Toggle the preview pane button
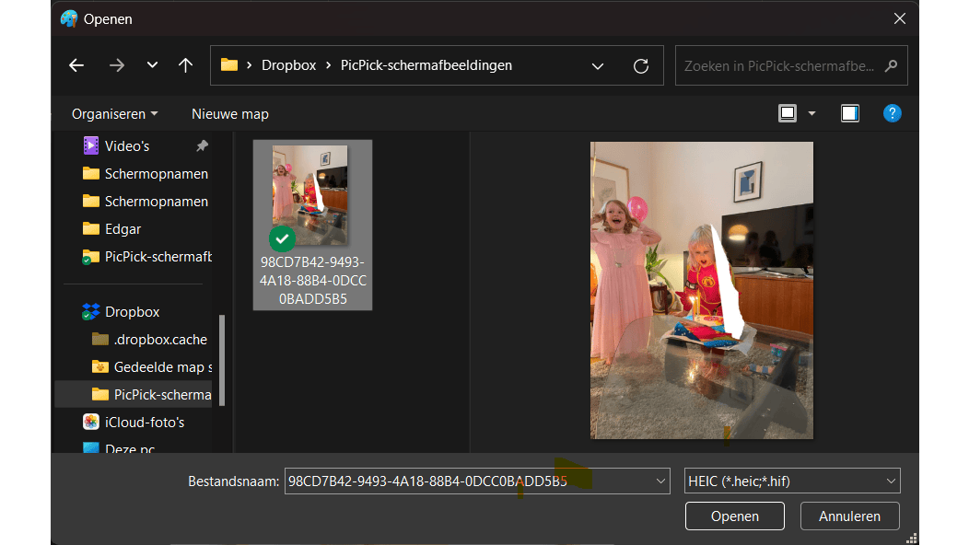This screenshot has height=545, width=969. pyautogui.click(x=850, y=113)
